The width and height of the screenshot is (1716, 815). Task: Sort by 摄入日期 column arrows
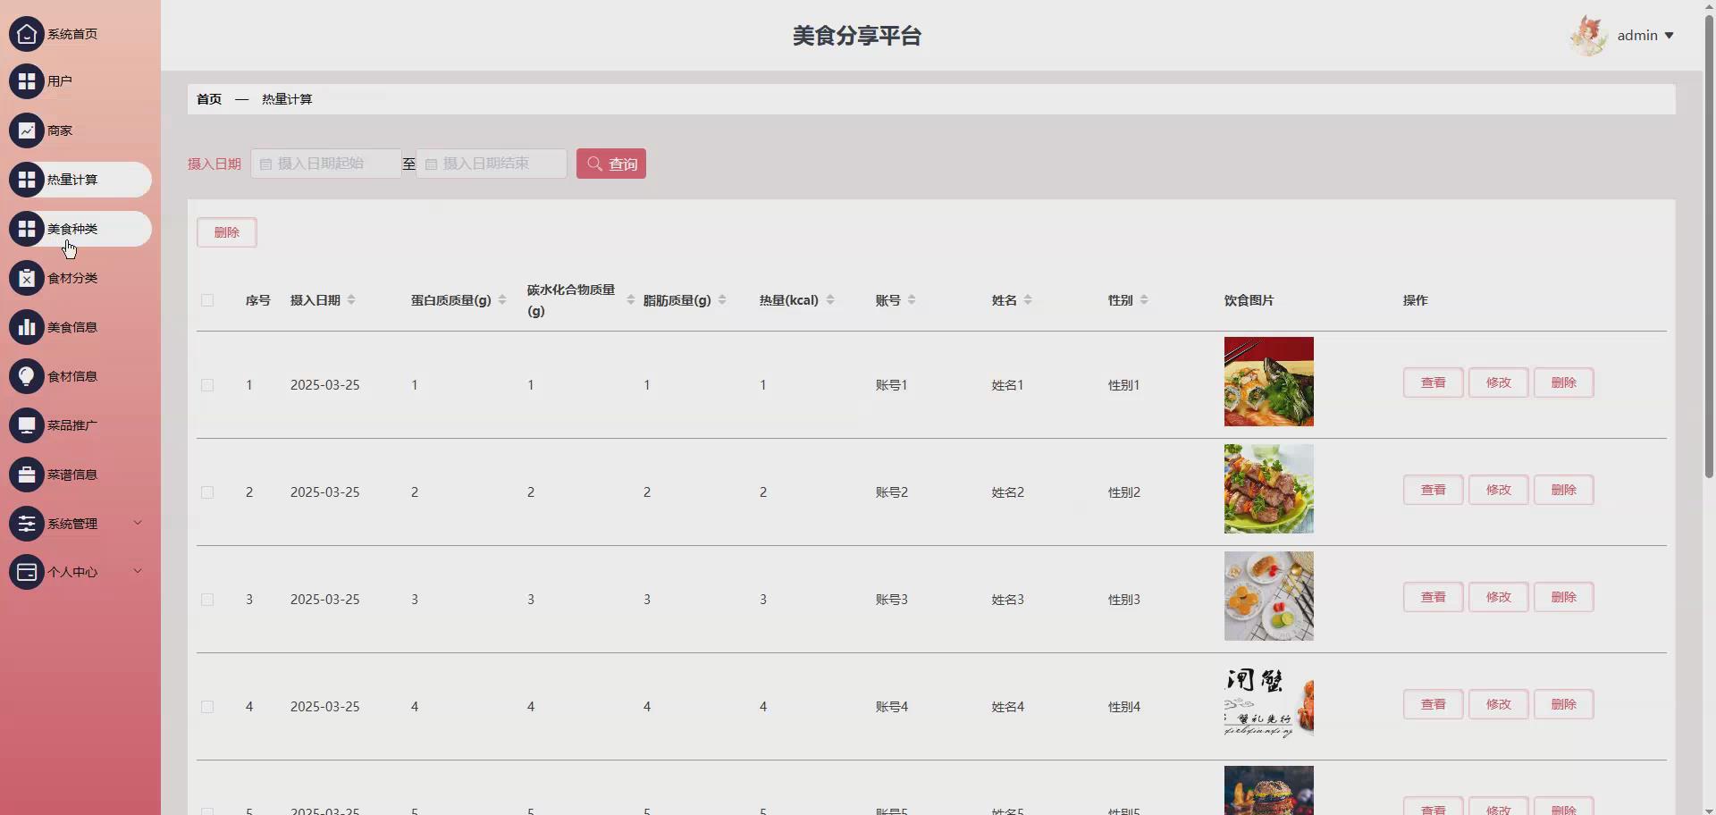pos(351,300)
